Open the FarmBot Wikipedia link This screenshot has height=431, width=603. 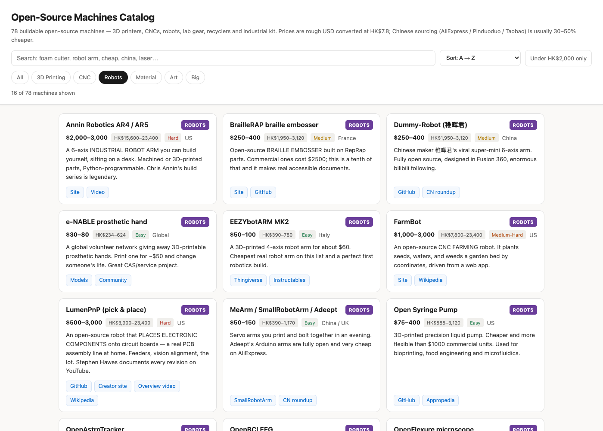[430, 280]
